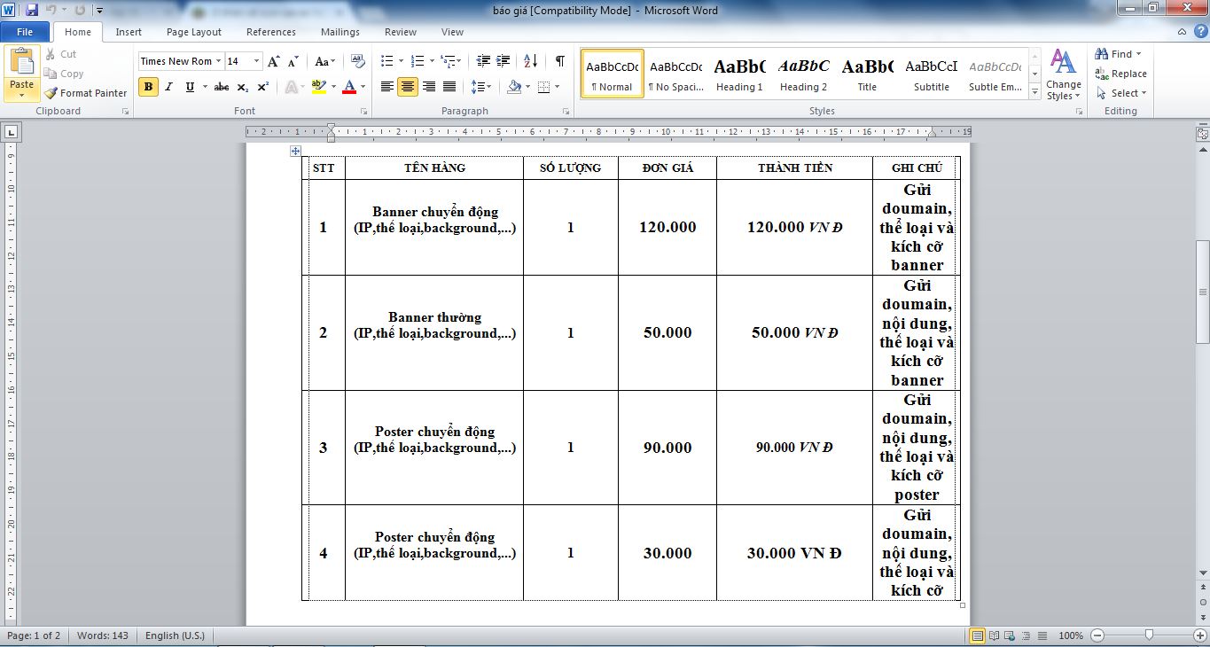Screen dimensions: 1210x647
Task: Sort the selected text alphabetically
Action: point(530,61)
